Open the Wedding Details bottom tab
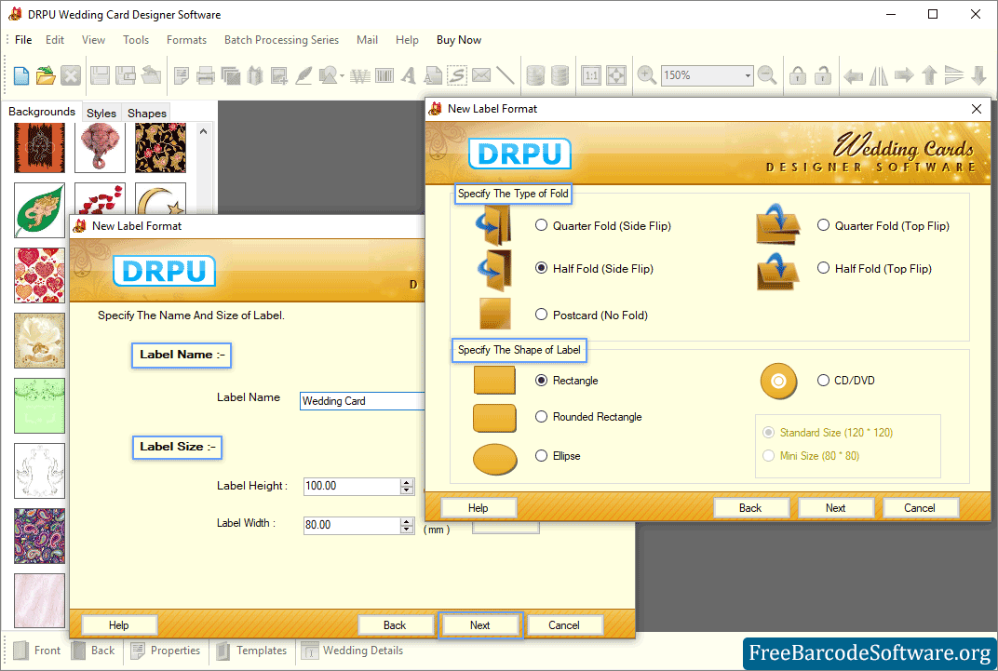The image size is (998, 671). (x=352, y=651)
